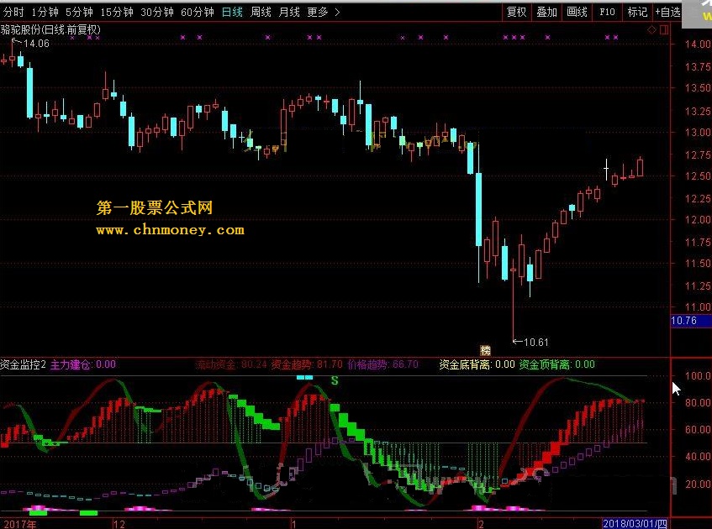
Task: Click the 14.00 price axis label
Action: (698, 45)
